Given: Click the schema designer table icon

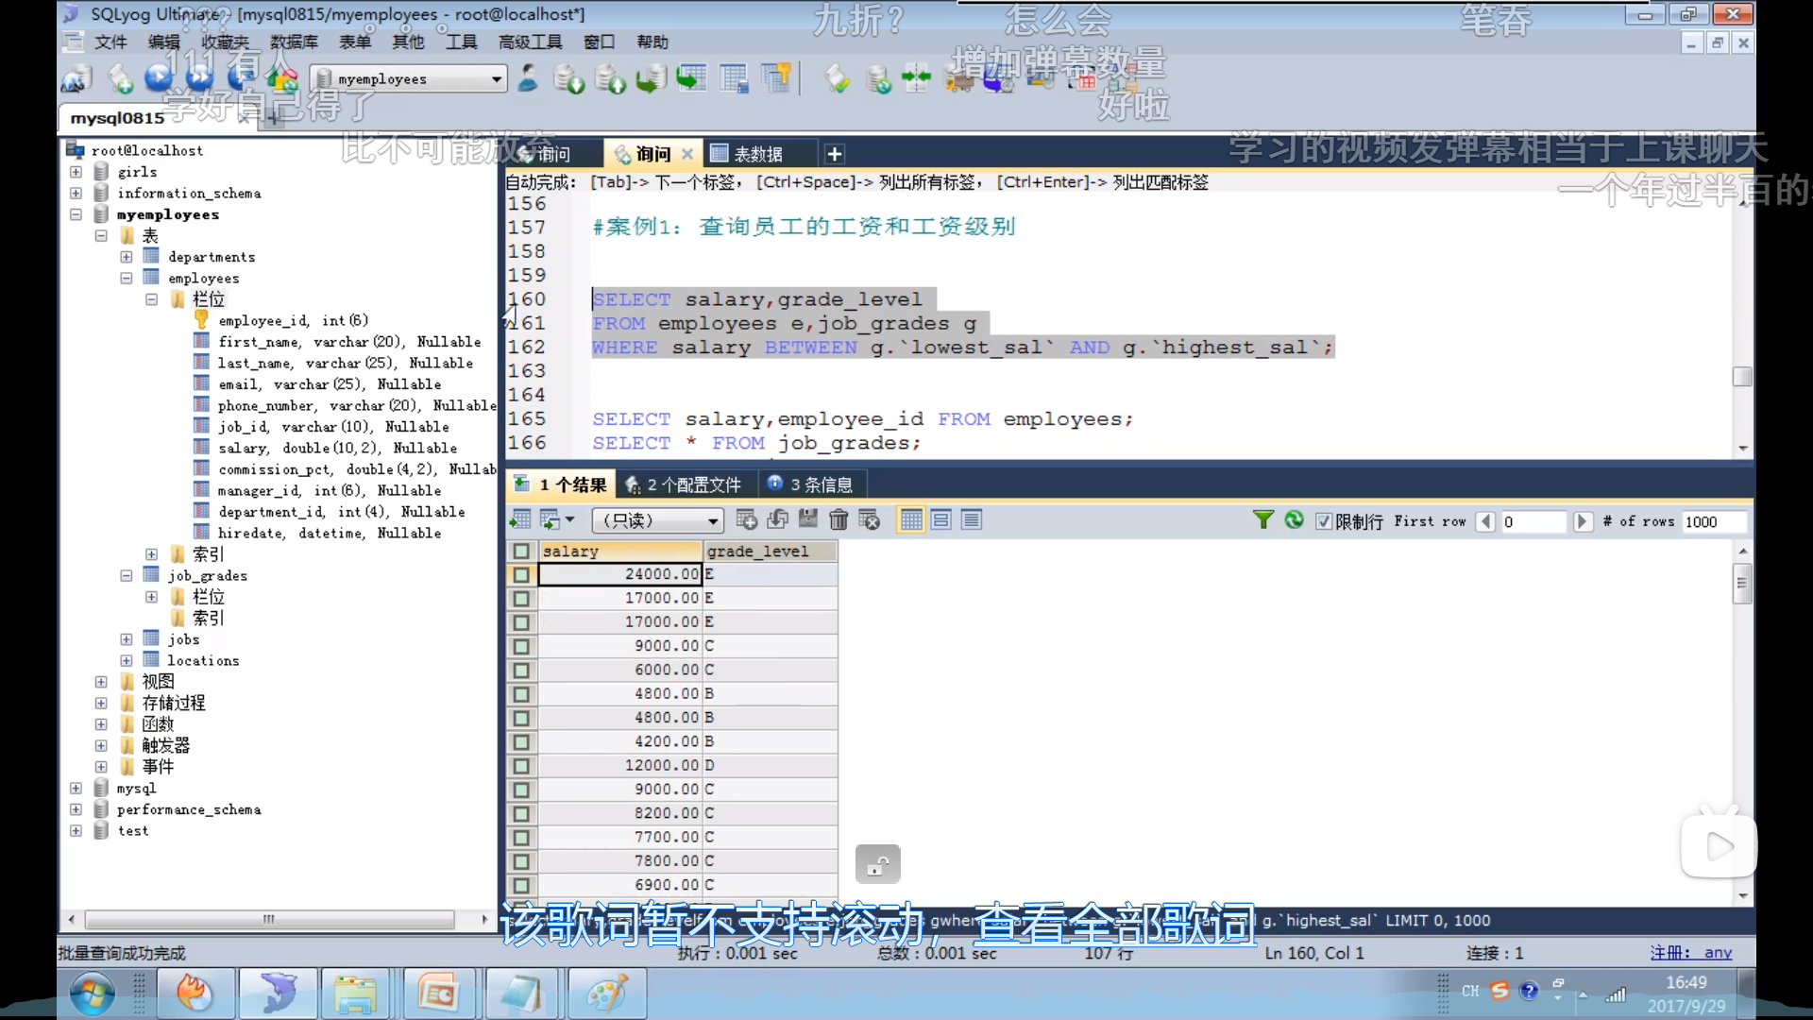Looking at the screenshot, I should pyautogui.click(x=734, y=79).
